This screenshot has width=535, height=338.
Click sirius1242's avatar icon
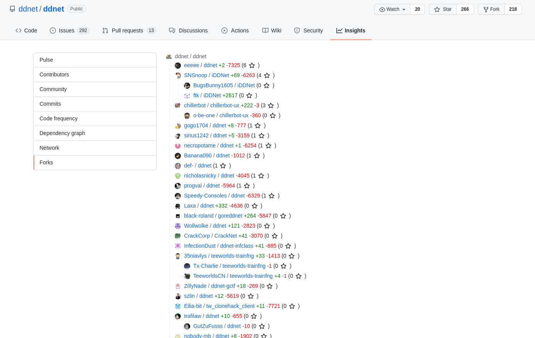pyautogui.click(x=178, y=136)
